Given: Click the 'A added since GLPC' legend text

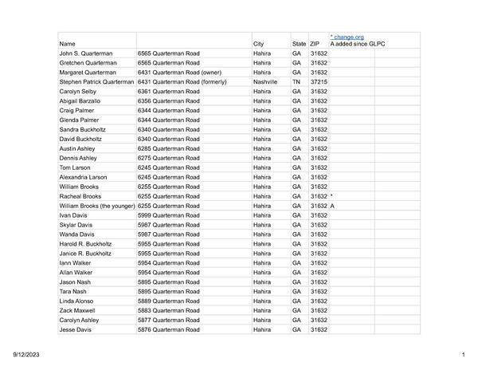Looking at the screenshot, I should coord(358,44).
